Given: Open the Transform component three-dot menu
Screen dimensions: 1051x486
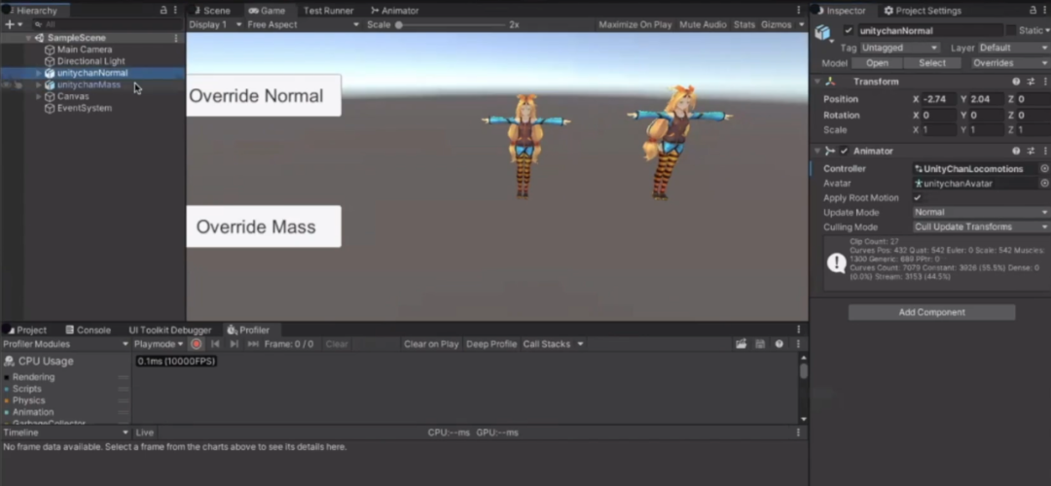Looking at the screenshot, I should pos(1045,82).
